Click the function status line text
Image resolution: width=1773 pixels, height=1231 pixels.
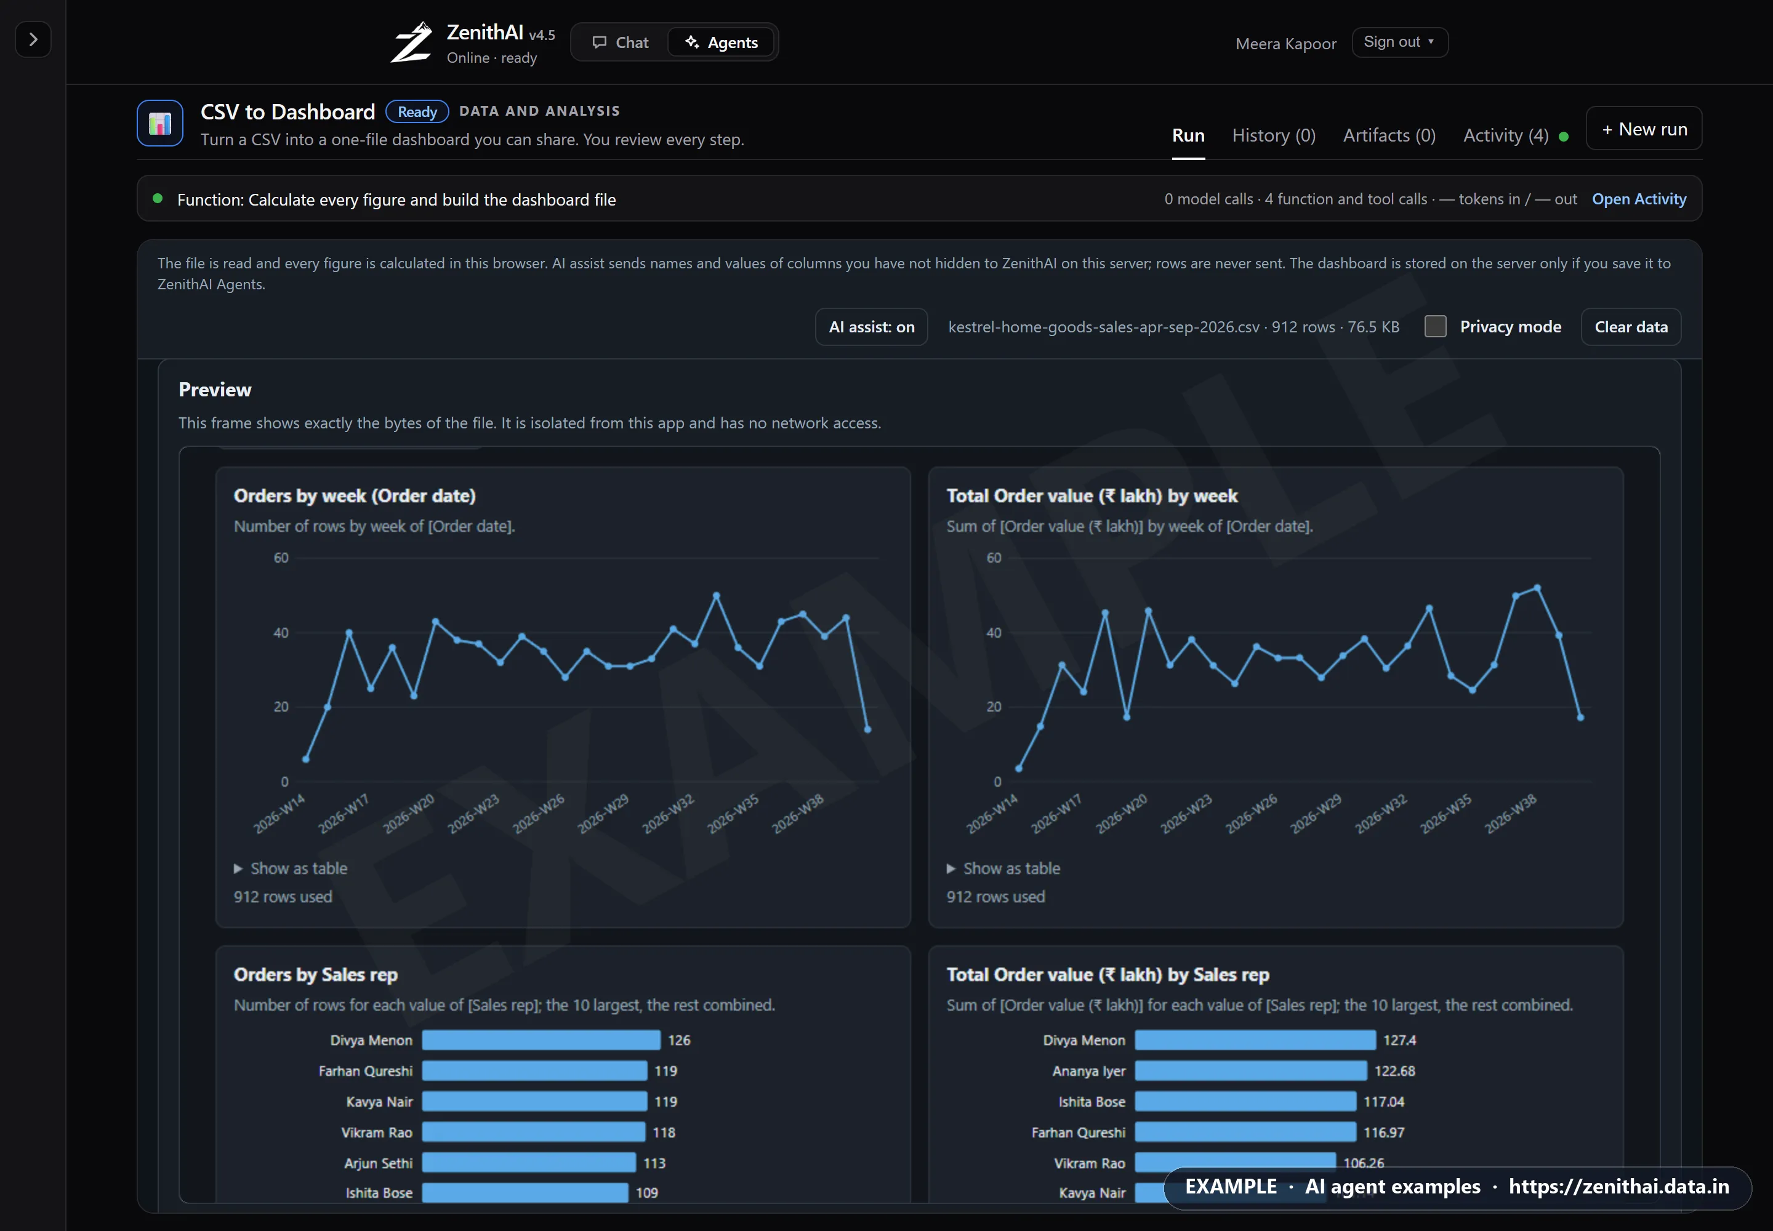396,200
